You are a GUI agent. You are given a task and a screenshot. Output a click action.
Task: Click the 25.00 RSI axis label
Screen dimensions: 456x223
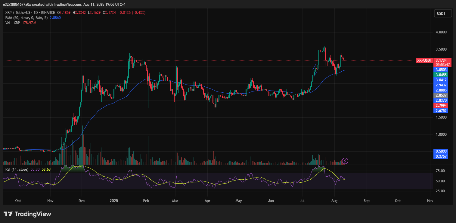pos(440,191)
